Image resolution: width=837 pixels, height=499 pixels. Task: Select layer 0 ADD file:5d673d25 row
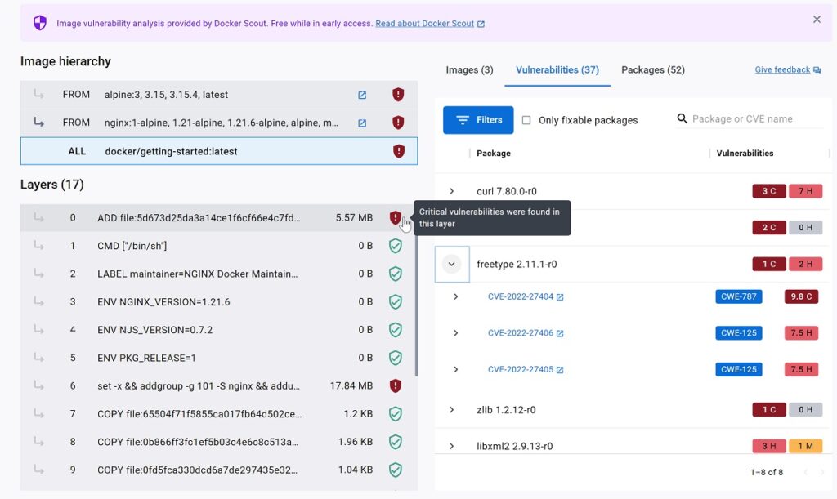[217, 217]
